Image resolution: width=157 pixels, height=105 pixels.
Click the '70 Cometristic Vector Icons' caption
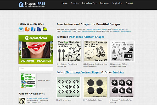(x=121, y=101)
